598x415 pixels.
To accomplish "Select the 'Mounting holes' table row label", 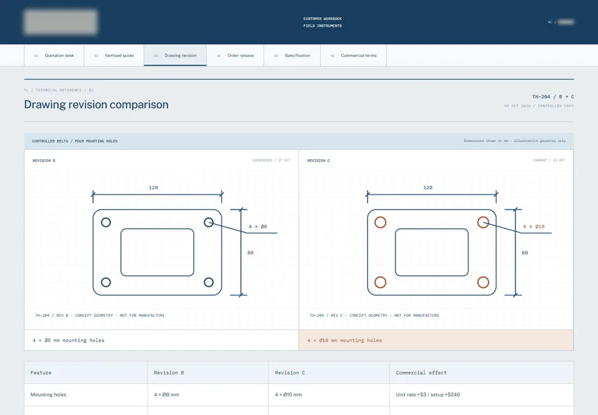I will [x=49, y=395].
